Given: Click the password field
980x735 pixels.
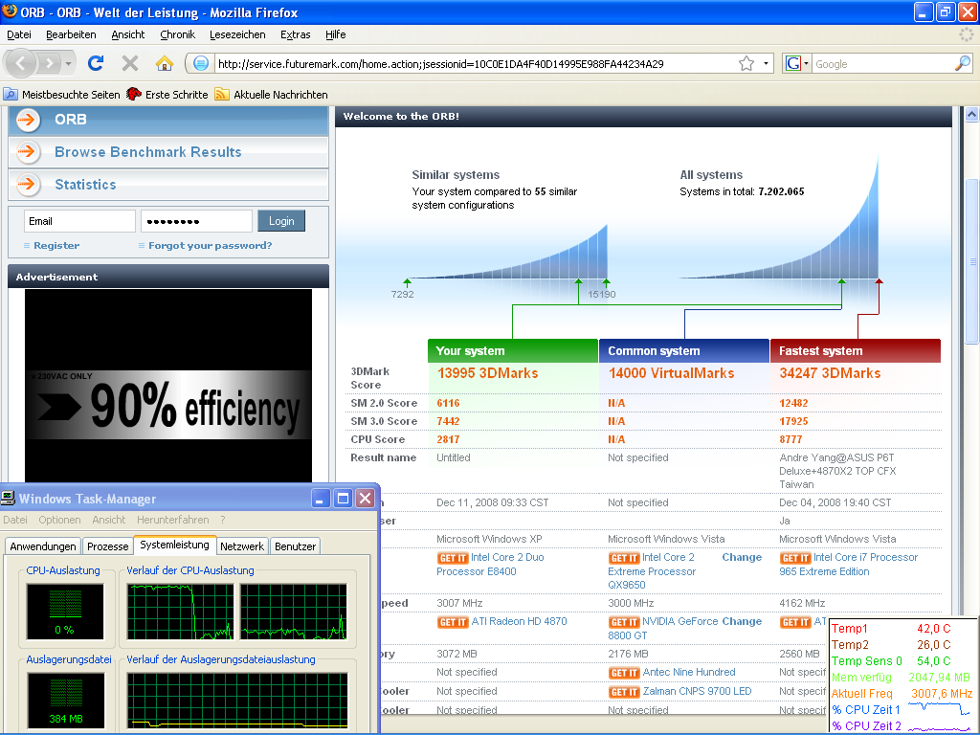Looking at the screenshot, I should pos(196,221).
